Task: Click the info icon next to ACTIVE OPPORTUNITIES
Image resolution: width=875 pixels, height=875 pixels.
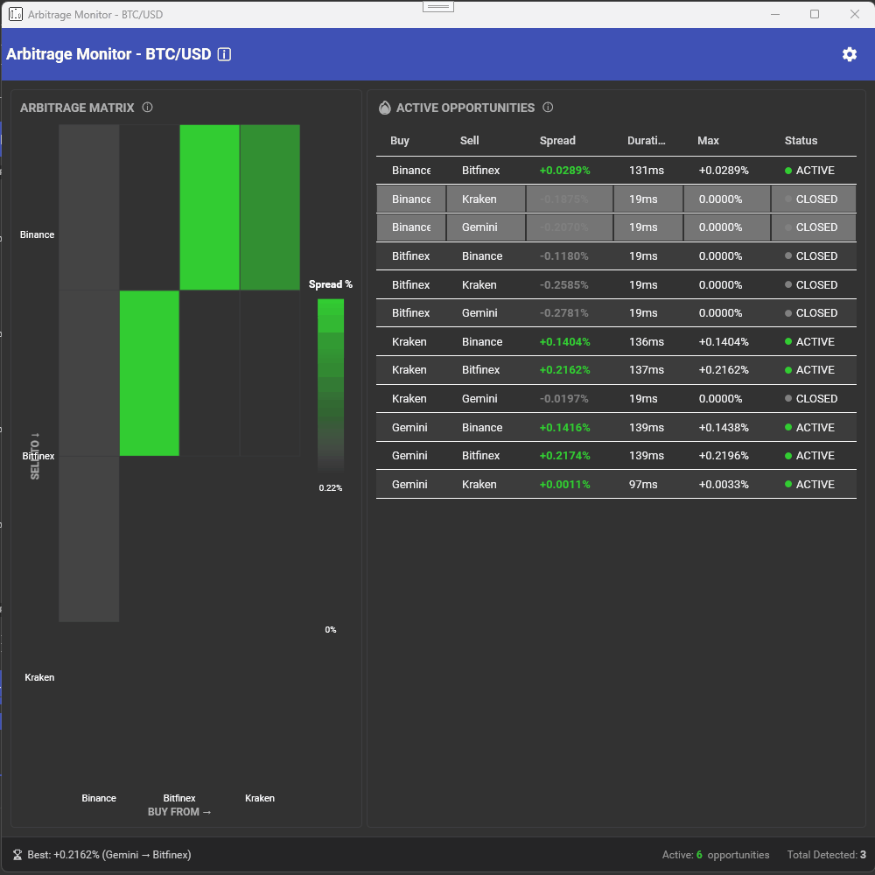Action: point(548,108)
